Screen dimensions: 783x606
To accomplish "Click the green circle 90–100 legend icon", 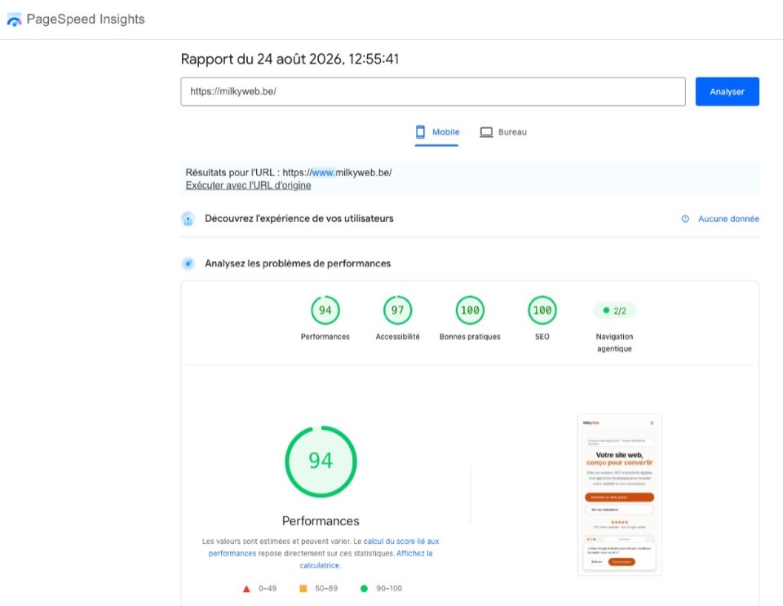I will 364,589.
